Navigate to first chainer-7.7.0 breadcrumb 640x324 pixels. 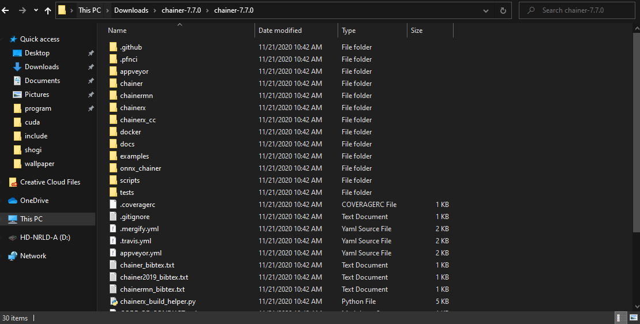coord(181,10)
